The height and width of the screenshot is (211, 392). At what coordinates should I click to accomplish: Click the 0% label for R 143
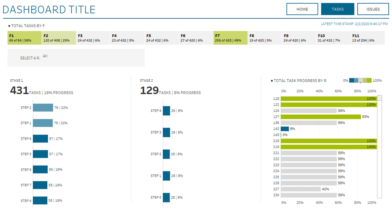tap(285, 135)
